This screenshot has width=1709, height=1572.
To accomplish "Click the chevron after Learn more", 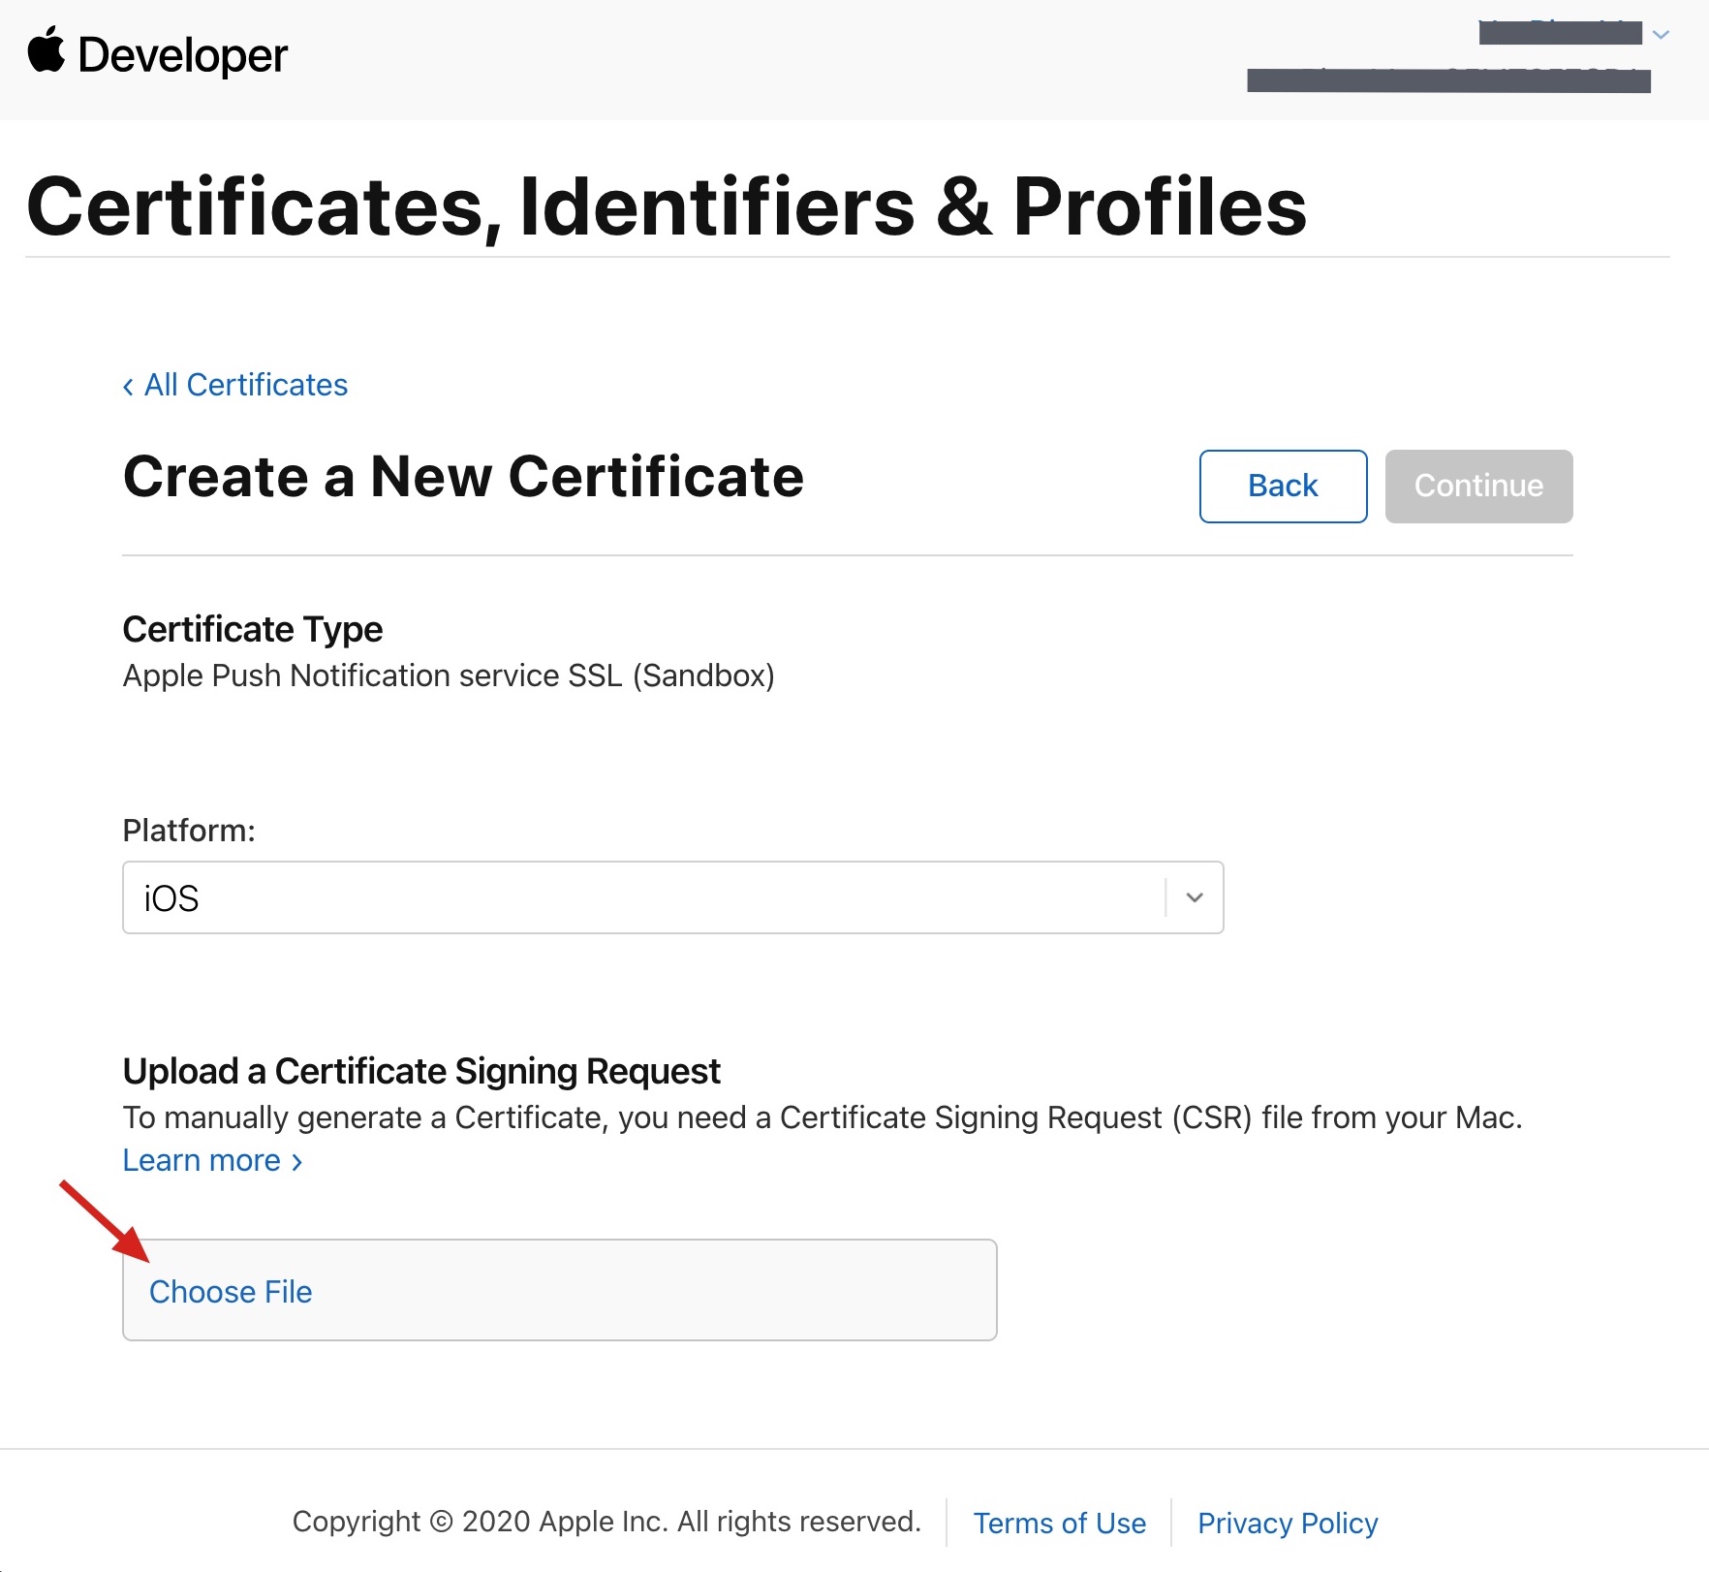I will click(x=296, y=1162).
